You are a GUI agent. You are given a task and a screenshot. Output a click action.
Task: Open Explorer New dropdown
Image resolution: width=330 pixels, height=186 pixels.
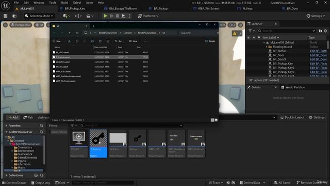[57, 41]
